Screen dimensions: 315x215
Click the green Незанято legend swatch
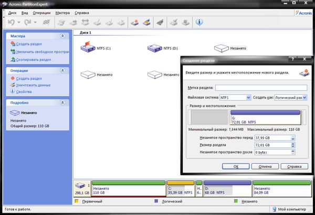point(236,201)
